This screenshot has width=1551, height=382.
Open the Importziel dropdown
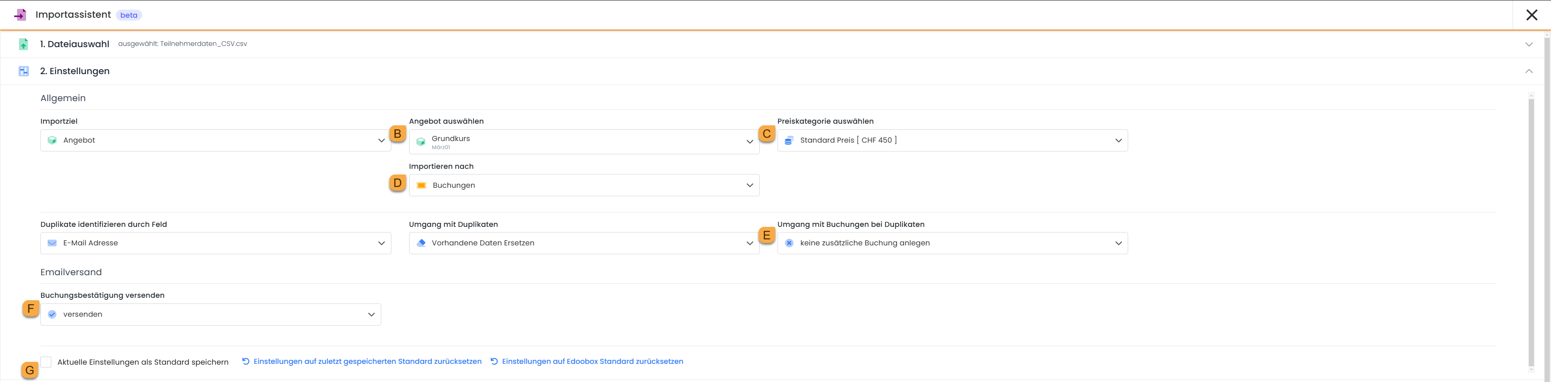click(216, 141)
